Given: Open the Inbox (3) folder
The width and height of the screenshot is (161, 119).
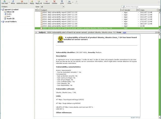Looking at the screenshot, I should tap(10, 12).
